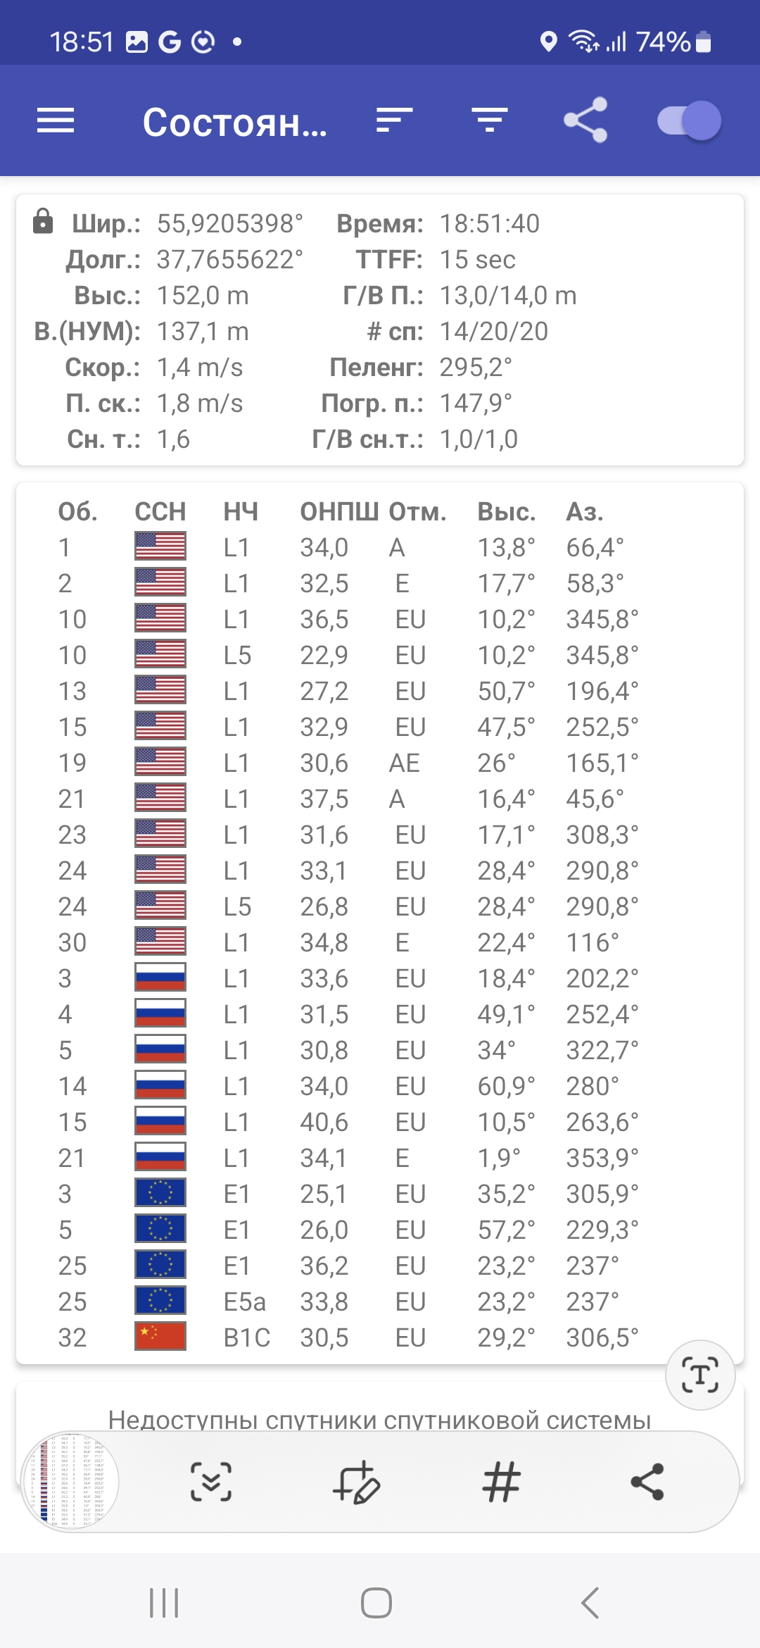760x1648 pixels.
Task: Open the recent apps navigation button
Action: click(164, 1603)
